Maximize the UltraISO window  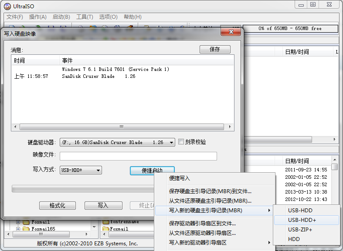click(x=313, y=5)
